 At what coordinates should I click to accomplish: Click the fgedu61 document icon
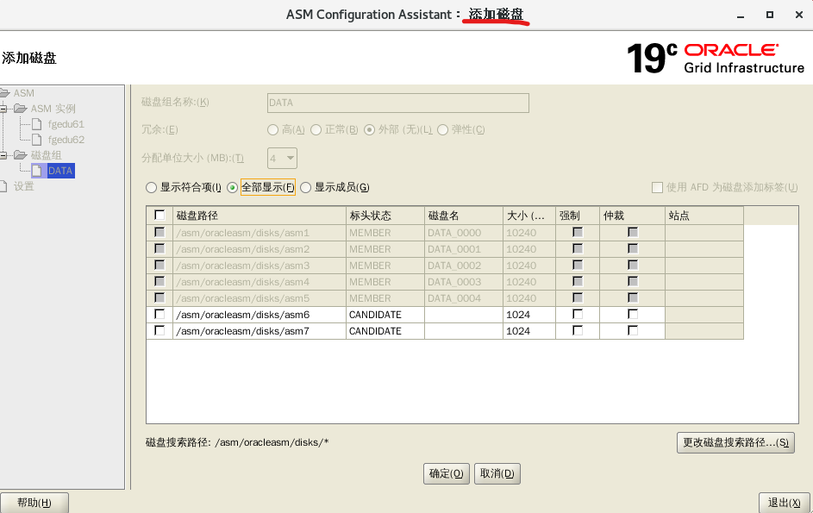click(x=37, y=124)
